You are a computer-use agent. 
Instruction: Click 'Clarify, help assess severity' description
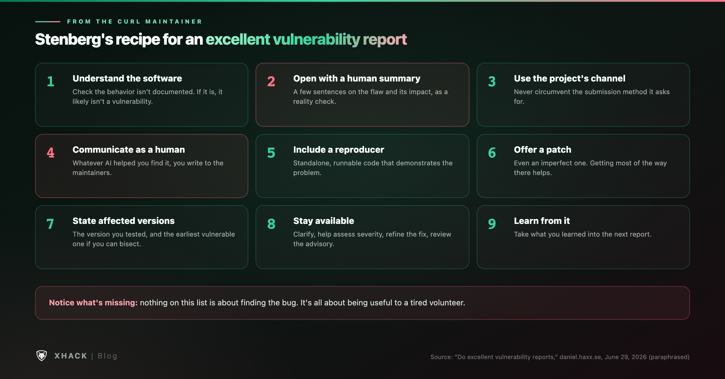point(372,239)
